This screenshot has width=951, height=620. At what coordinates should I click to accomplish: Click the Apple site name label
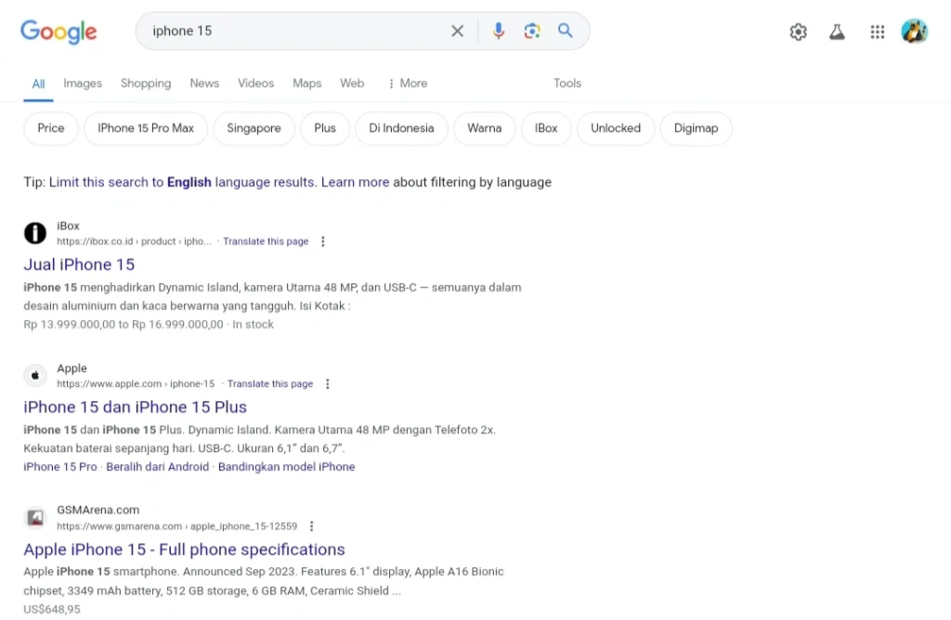coord(72,368)
